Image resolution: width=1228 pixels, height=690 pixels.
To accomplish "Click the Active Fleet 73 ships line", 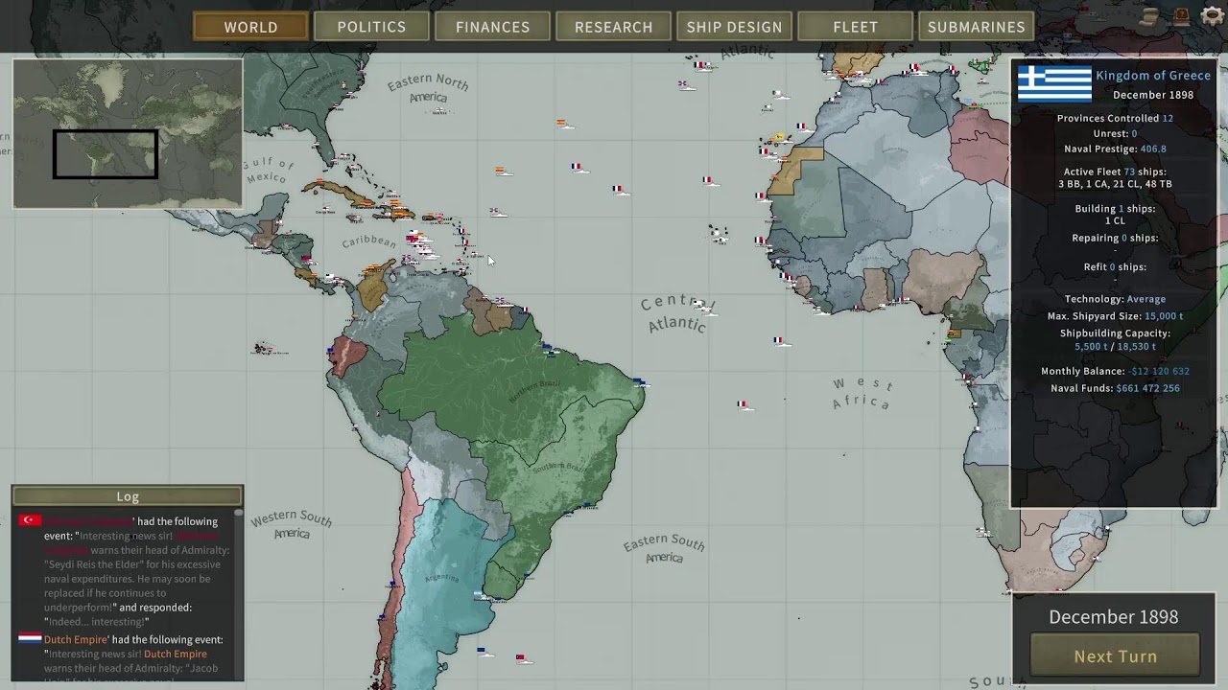I will point(1115,172).
